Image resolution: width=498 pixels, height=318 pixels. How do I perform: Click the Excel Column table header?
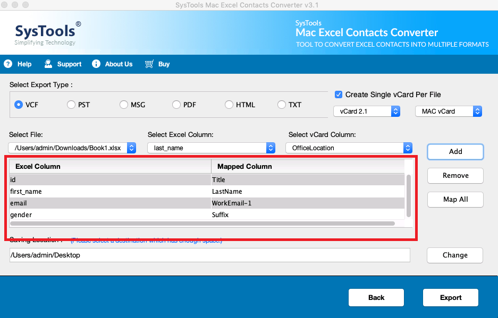(x=110, y=166)
